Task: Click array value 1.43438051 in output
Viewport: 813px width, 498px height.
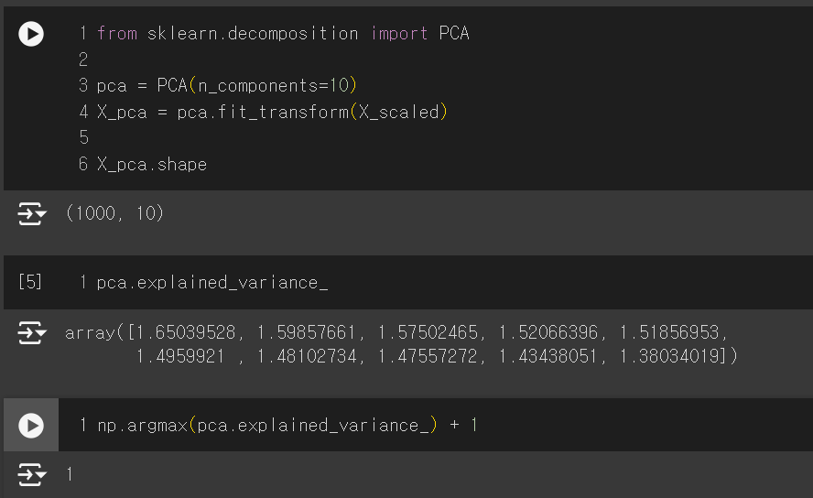Action: pyautogui.click(x=548, y=356)
